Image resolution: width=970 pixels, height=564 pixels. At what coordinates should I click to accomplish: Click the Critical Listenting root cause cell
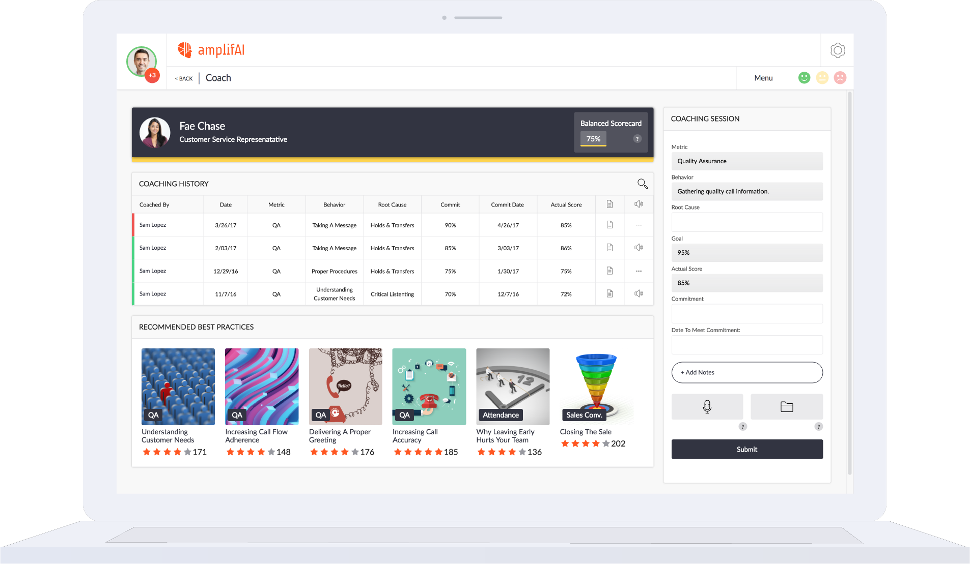(x=393, y=294)
